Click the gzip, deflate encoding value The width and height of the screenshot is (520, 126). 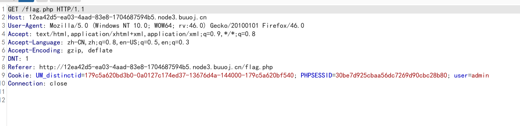tap(90, 50)
